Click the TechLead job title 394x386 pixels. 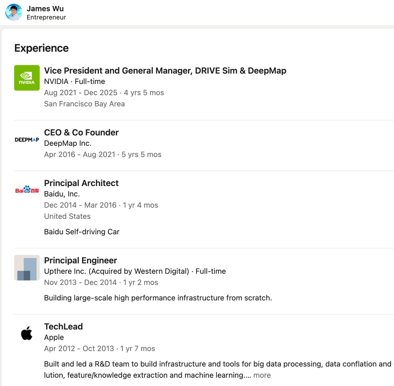[63, 327]
